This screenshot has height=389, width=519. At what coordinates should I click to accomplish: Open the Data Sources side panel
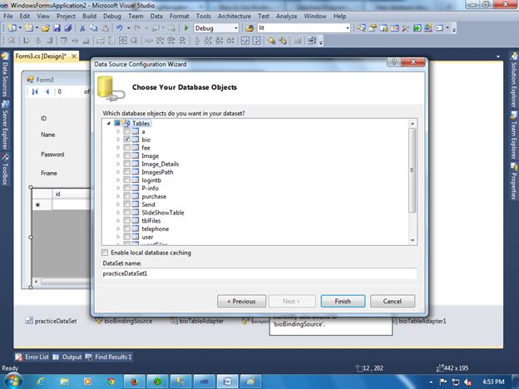pyautogui.click(x=5, y=75)
